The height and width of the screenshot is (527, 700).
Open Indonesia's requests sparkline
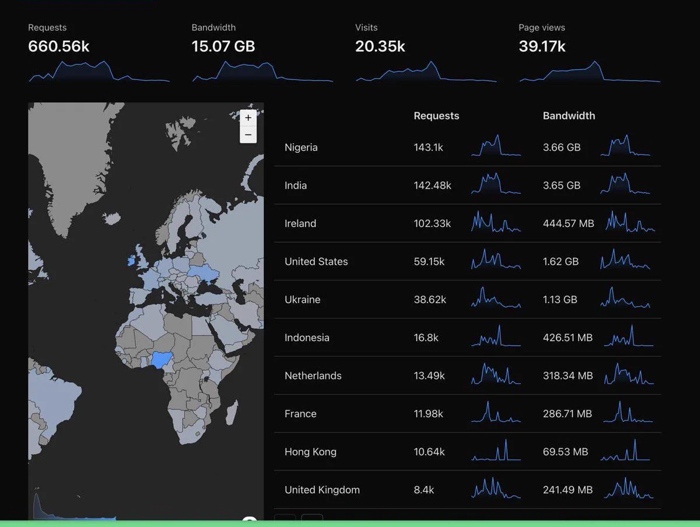[x=496, y=336]
